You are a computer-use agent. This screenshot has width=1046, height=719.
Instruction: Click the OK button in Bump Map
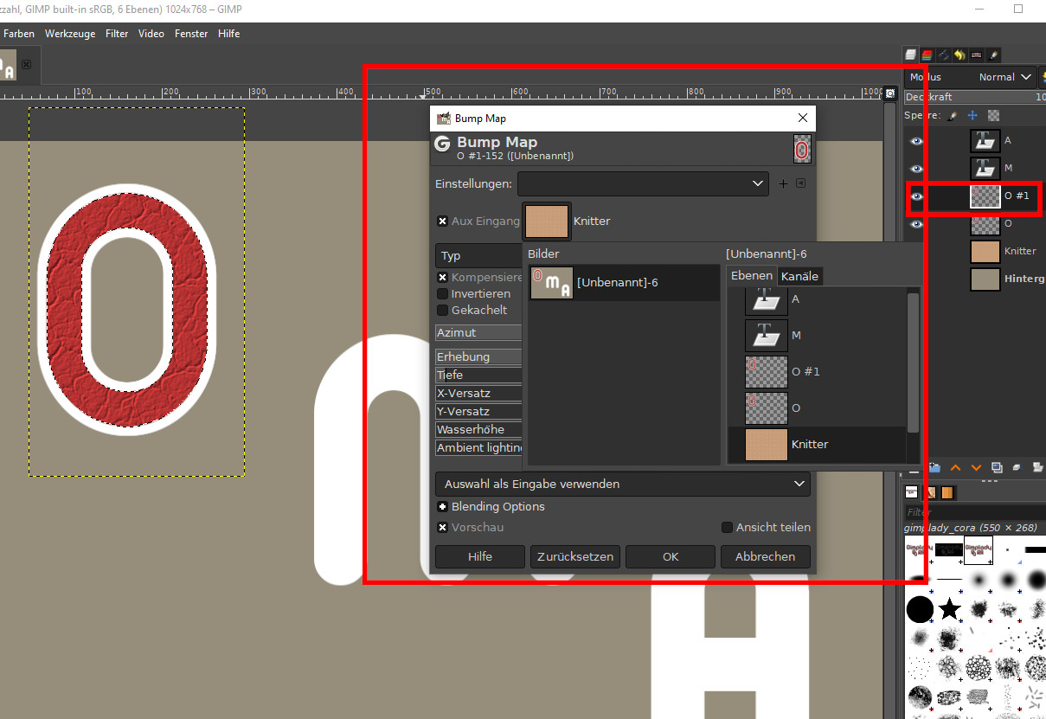[x=671, y=557]
